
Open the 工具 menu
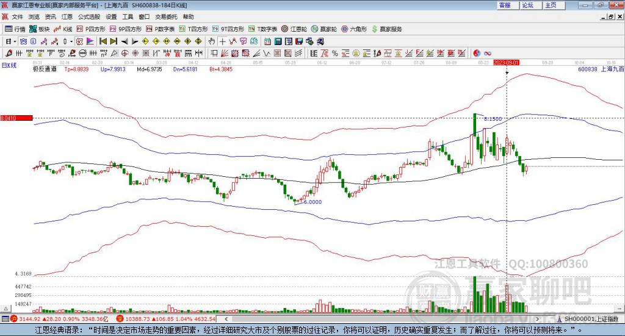point(128,16)
